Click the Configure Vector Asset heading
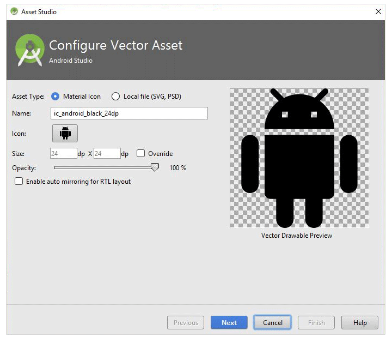 (x=116, y=45)
